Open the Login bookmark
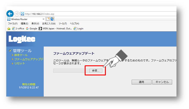The width and height of the screenshot is (189, 109). pyautogui.click(x=79, y=29)
